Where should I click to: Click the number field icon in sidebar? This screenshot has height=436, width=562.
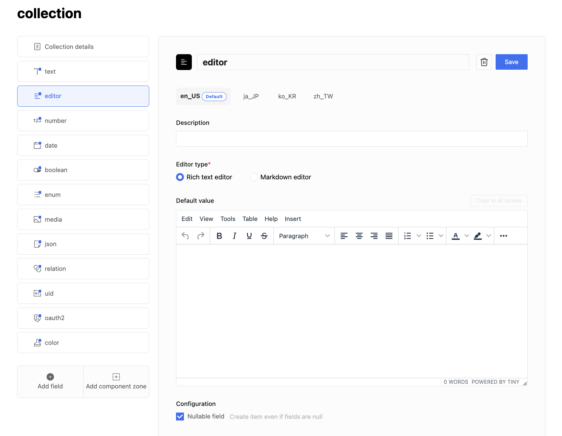point(37,121)
